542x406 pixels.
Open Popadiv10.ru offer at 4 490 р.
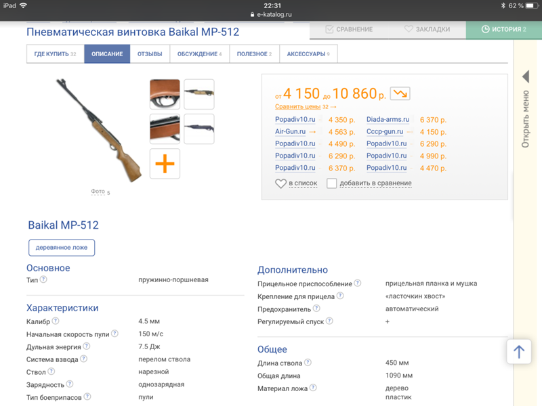point(295,143)
